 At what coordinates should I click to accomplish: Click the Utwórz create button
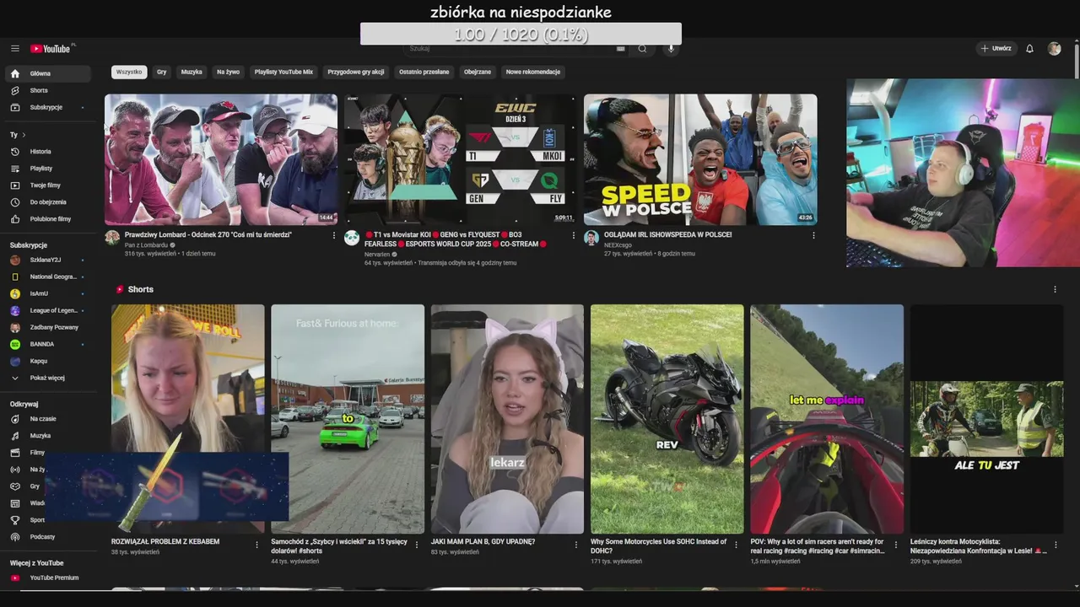coord(996,49)
